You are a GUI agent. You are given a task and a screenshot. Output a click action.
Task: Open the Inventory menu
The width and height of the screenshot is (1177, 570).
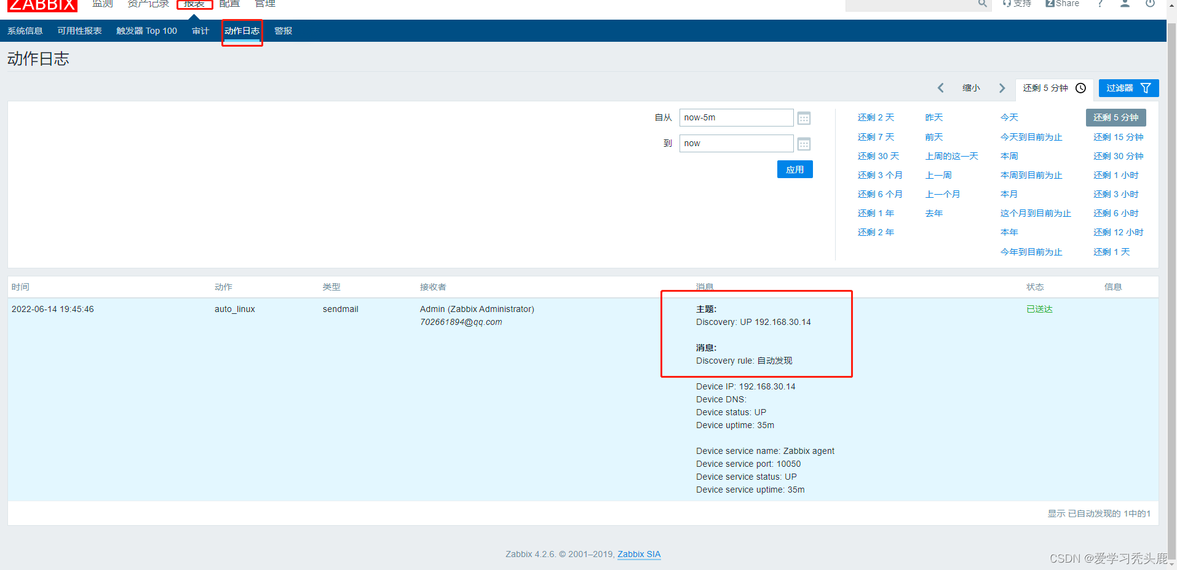(148, 4)
